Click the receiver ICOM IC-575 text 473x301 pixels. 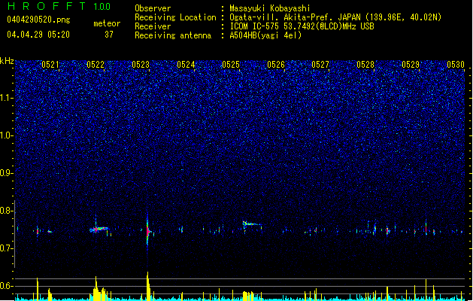click(x=302, y=26)
